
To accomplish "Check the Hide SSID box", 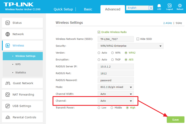I will click(x=138, y=39).
